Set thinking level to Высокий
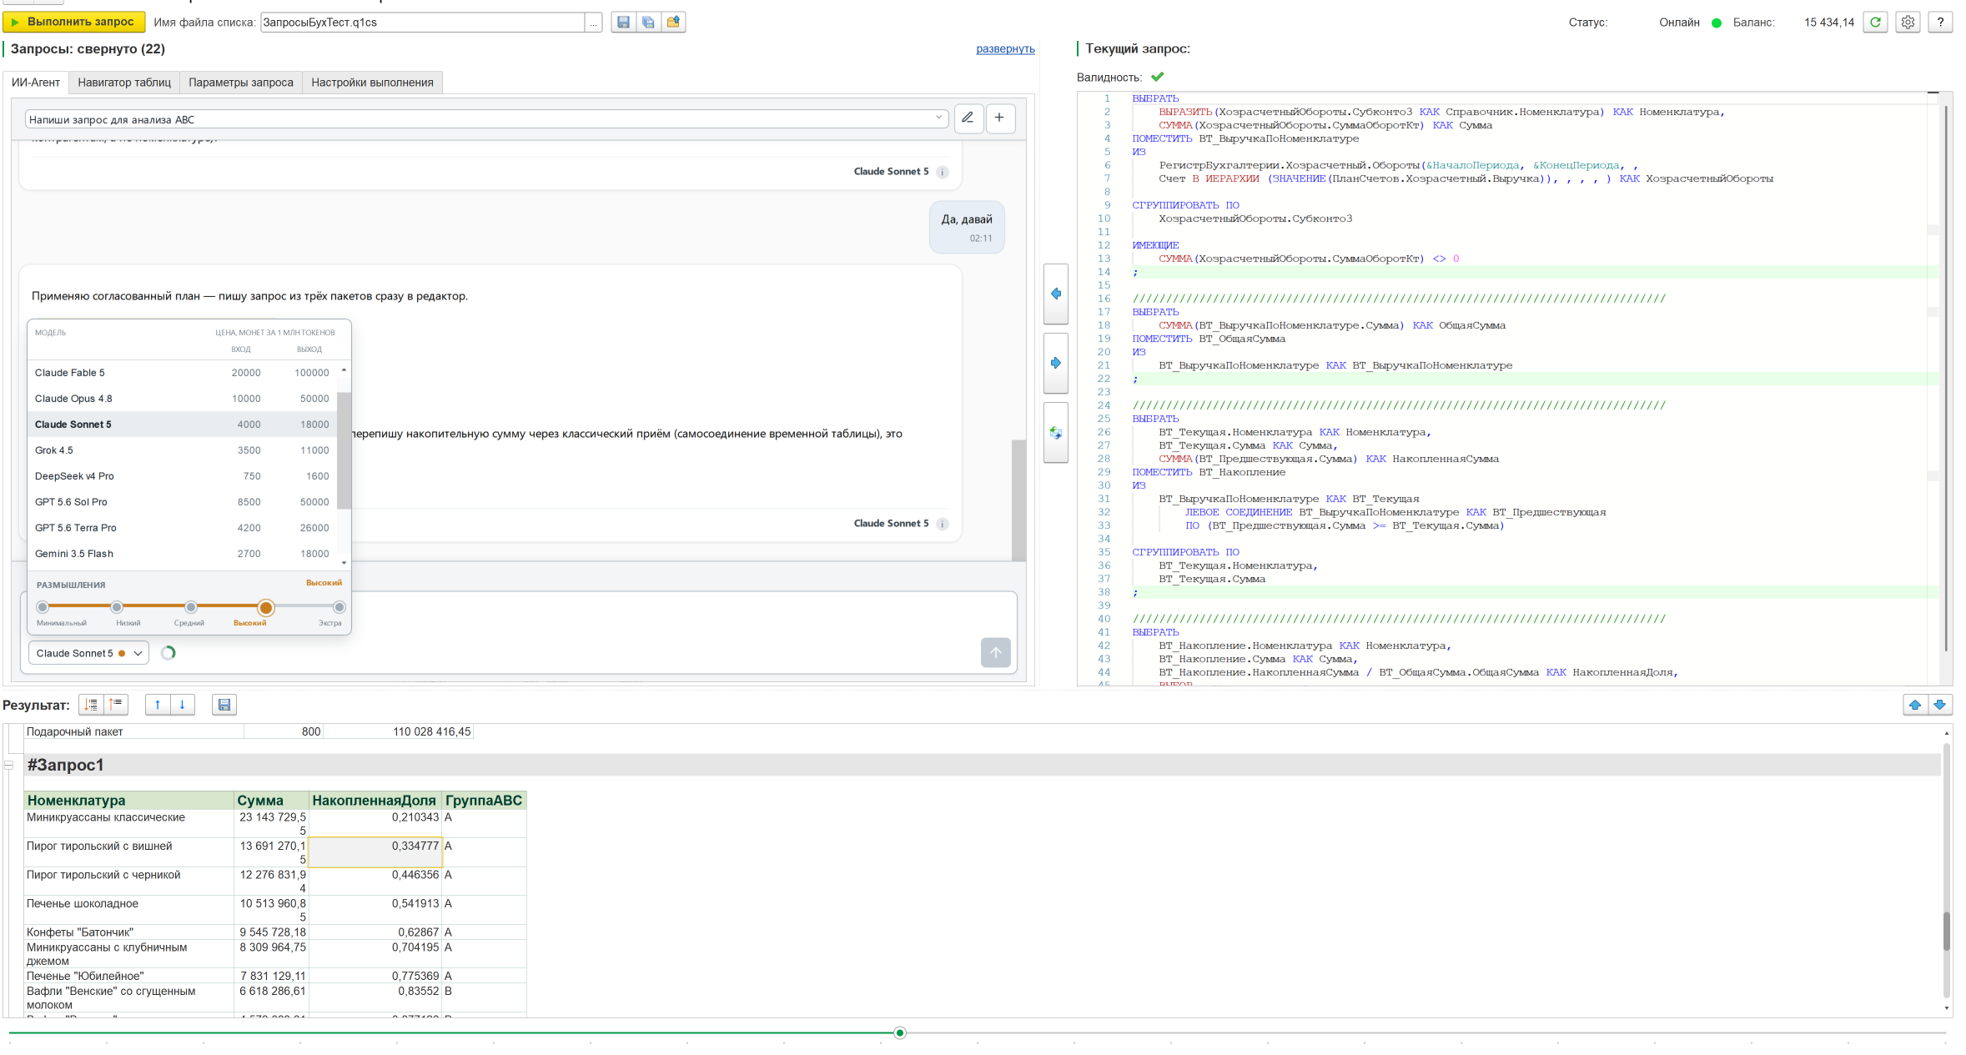 click(x=265, y=607)
